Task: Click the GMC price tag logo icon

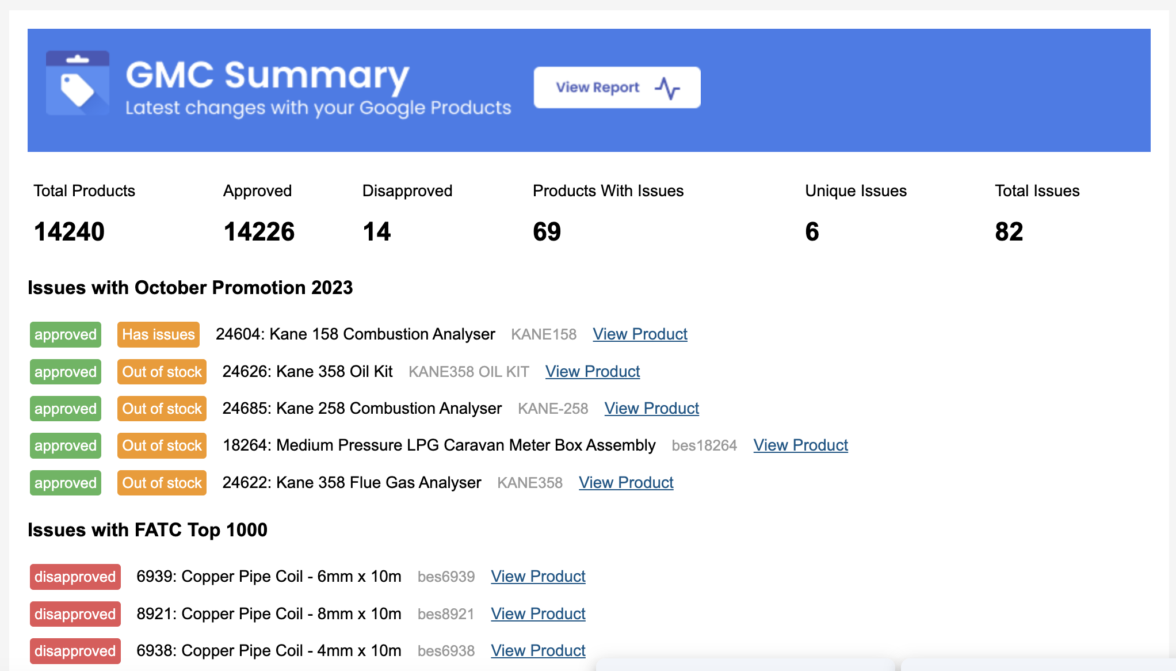Action: click(x=78, y=83)
